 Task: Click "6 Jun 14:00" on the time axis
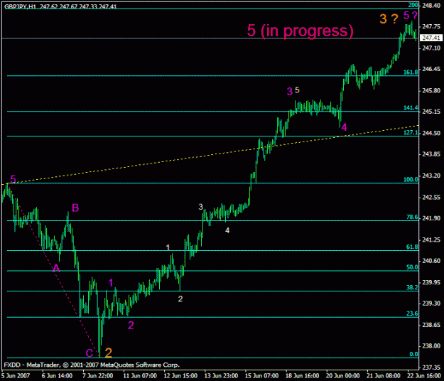click(57, 375)
